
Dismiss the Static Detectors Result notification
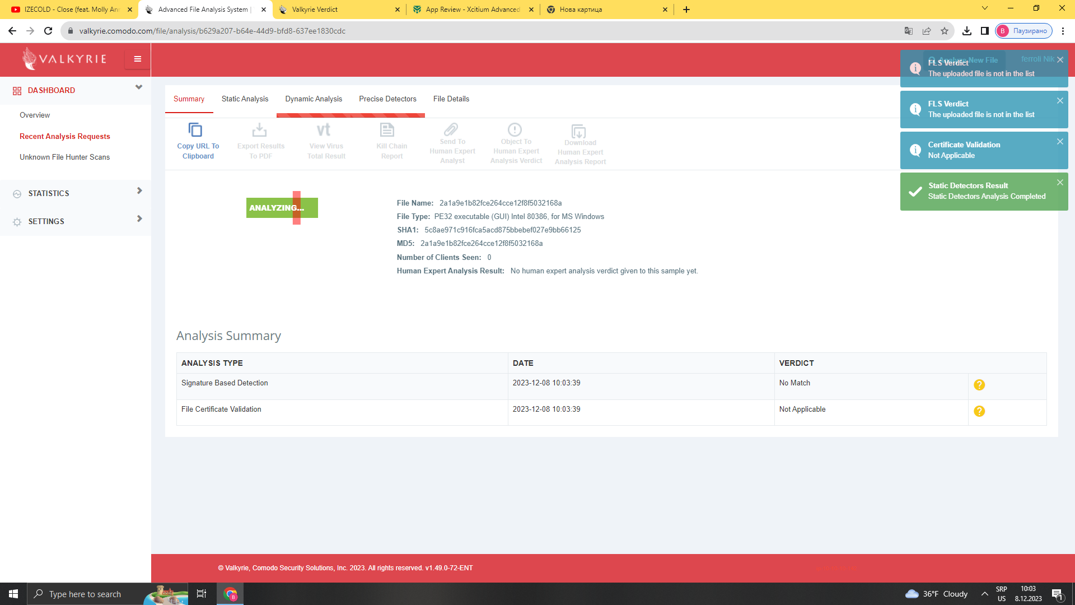point(1060,183)
